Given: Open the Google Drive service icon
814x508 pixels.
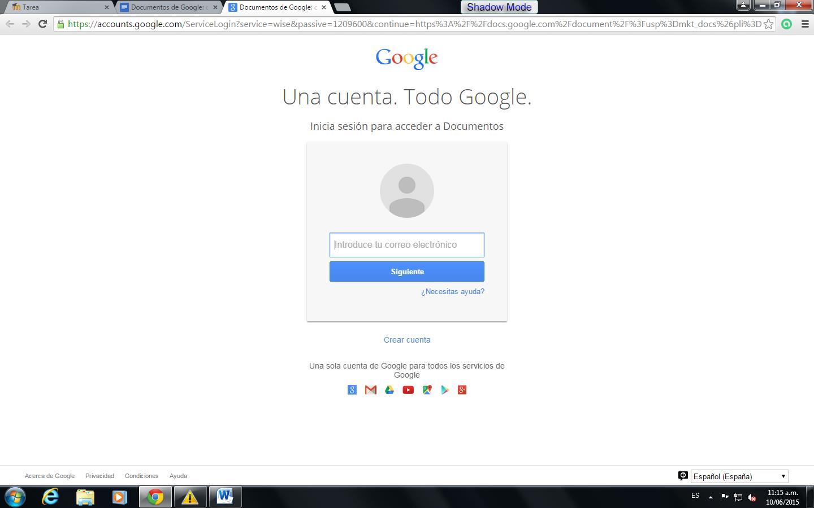Looking at the screenshot, I should [x=389, y=390].
